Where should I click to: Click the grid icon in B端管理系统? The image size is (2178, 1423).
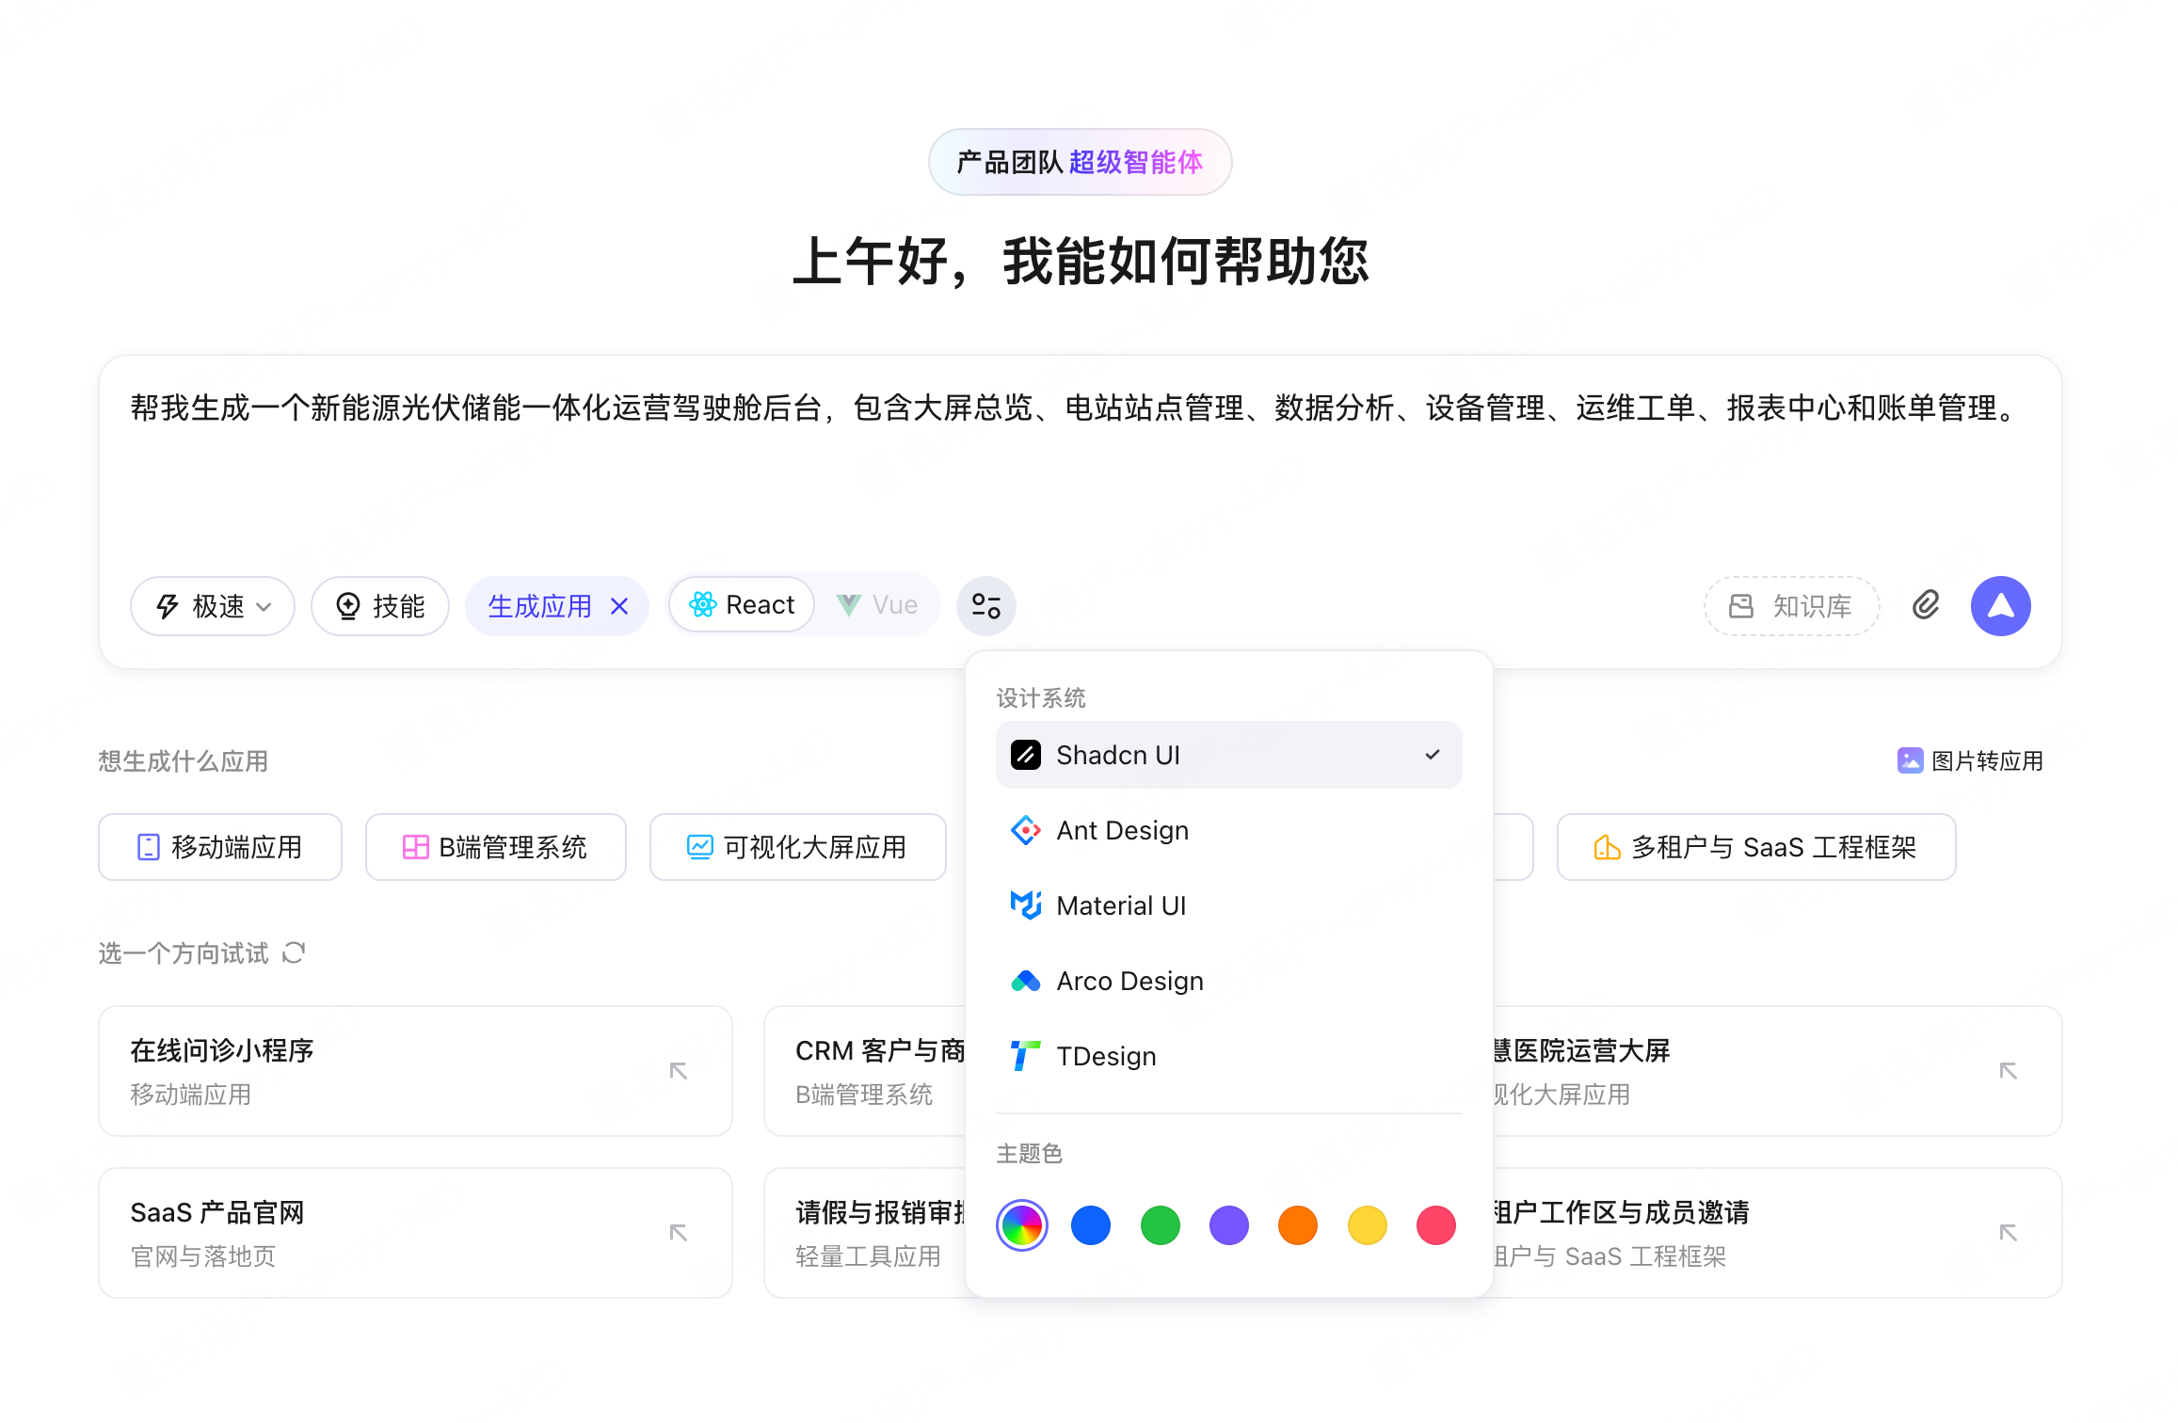point(415,847)
